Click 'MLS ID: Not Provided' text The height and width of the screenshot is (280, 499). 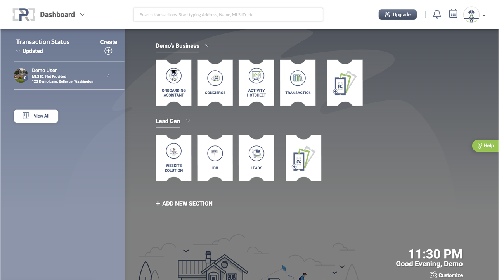tap(49, 76)
